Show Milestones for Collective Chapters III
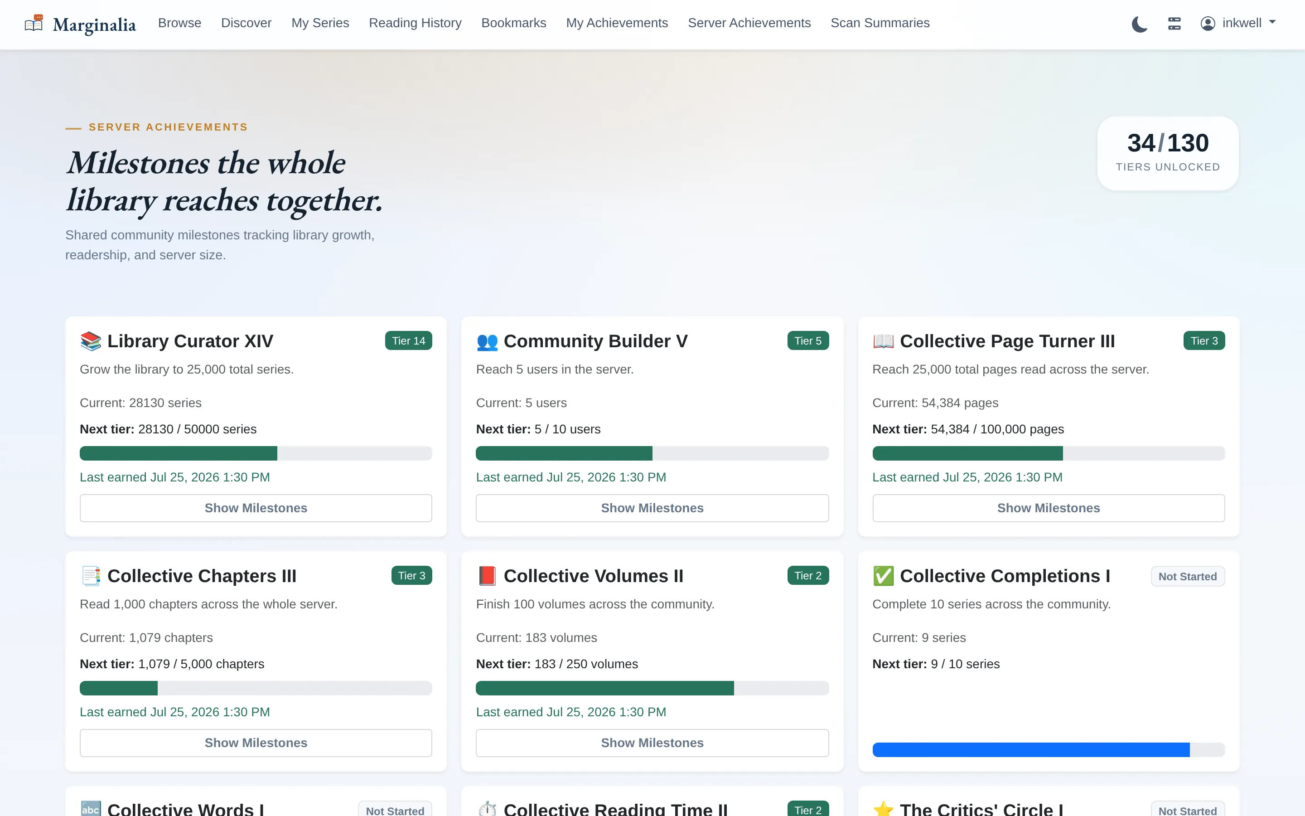1305x816 pixels. [256, 743]
